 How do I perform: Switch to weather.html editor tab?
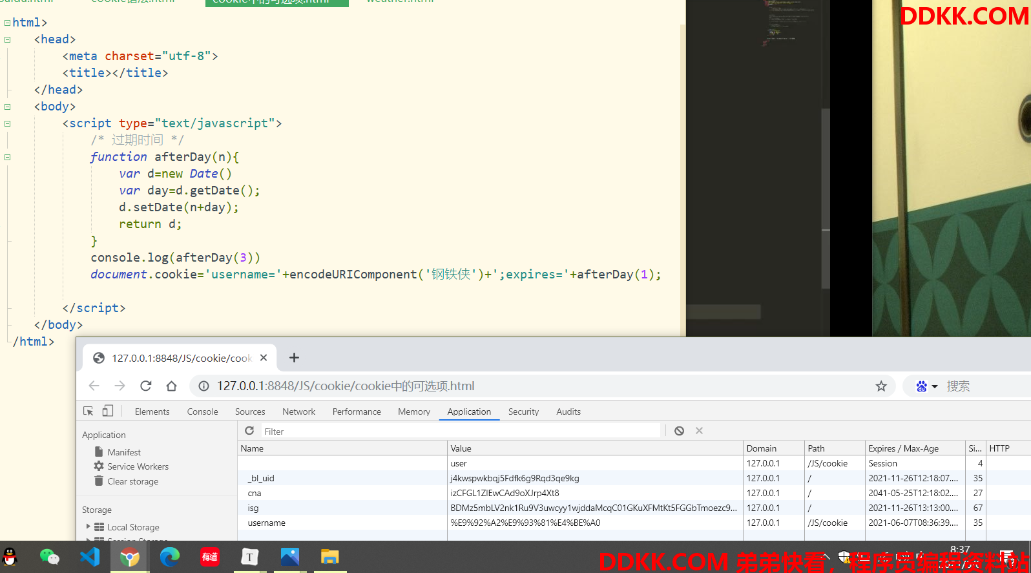400,2
